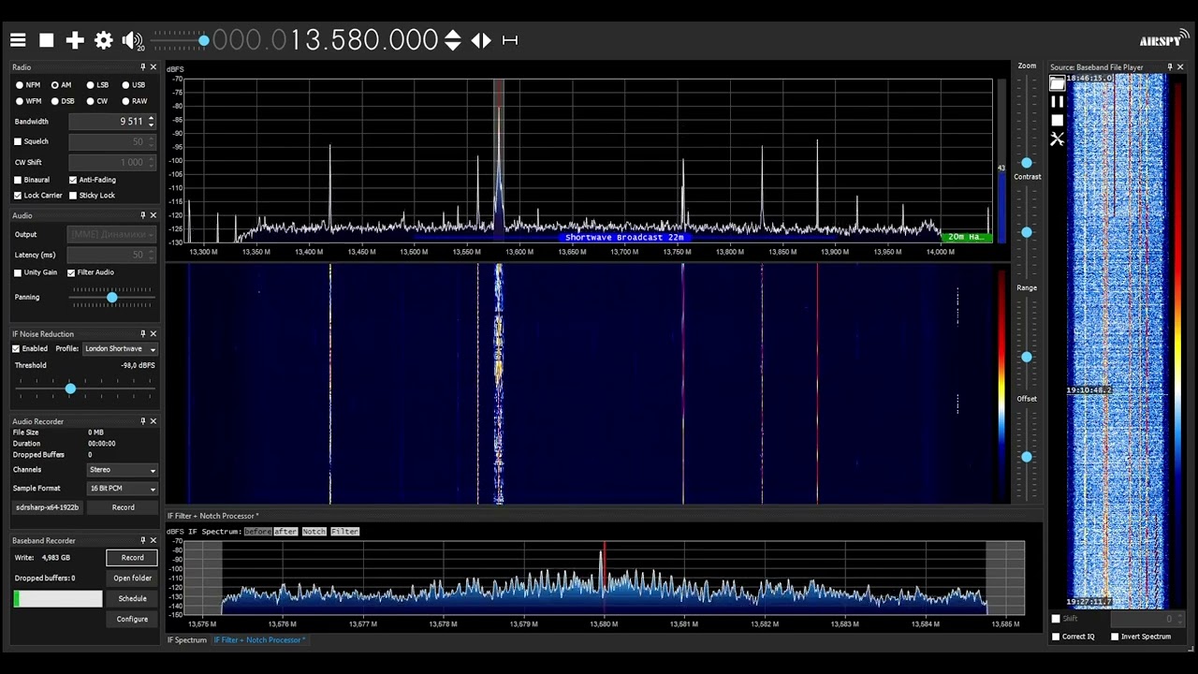Select USB demodulation mode

pyautogui.click(x=133, y=85)
